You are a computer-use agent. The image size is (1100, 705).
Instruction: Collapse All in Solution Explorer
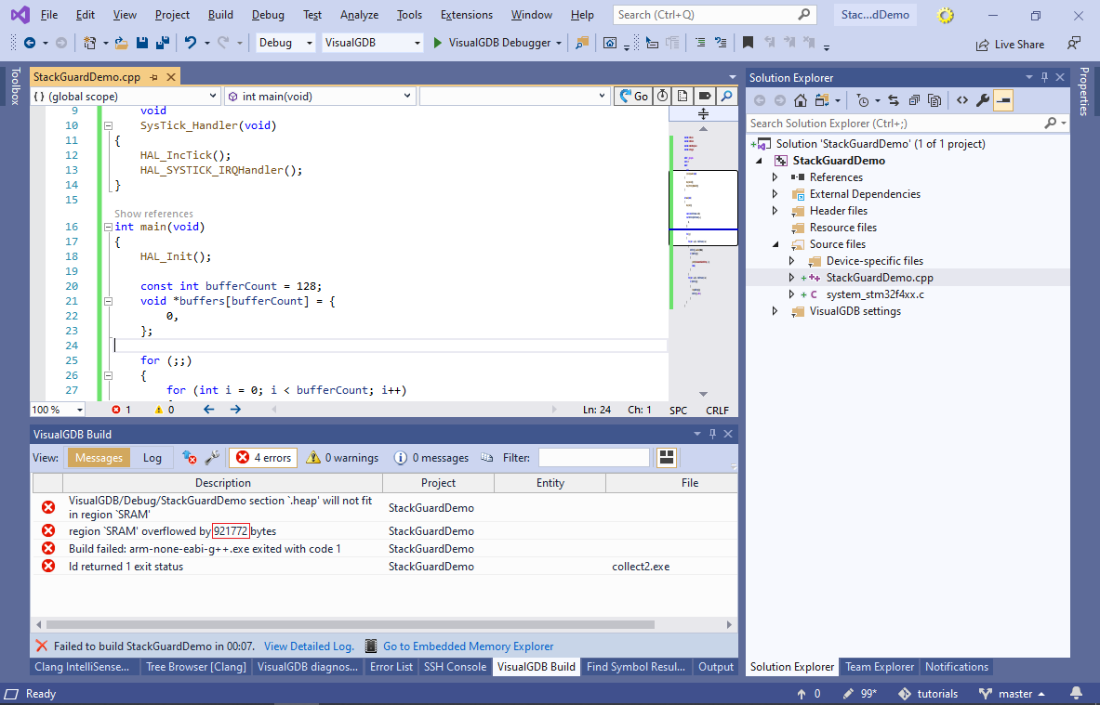[914, 101]
